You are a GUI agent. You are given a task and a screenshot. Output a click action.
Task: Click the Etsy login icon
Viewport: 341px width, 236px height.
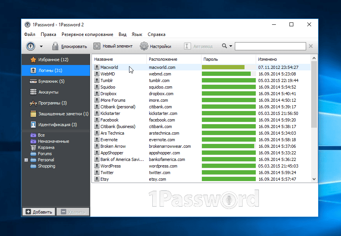coord(97,179)
